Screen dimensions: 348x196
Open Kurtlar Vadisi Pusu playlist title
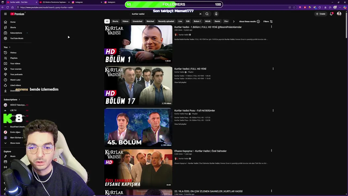195,111
